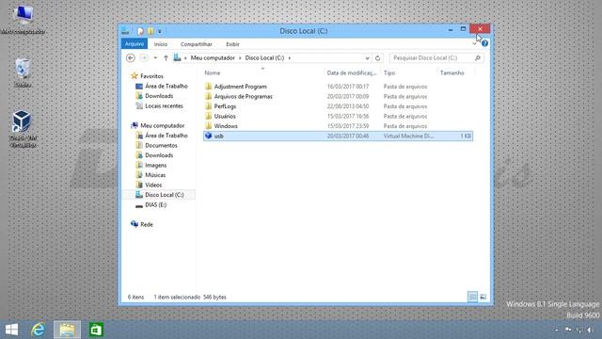This screenshot has width=602, height=339.
Task: Select the Adjustment Program folder
Action: click(241, 87)
